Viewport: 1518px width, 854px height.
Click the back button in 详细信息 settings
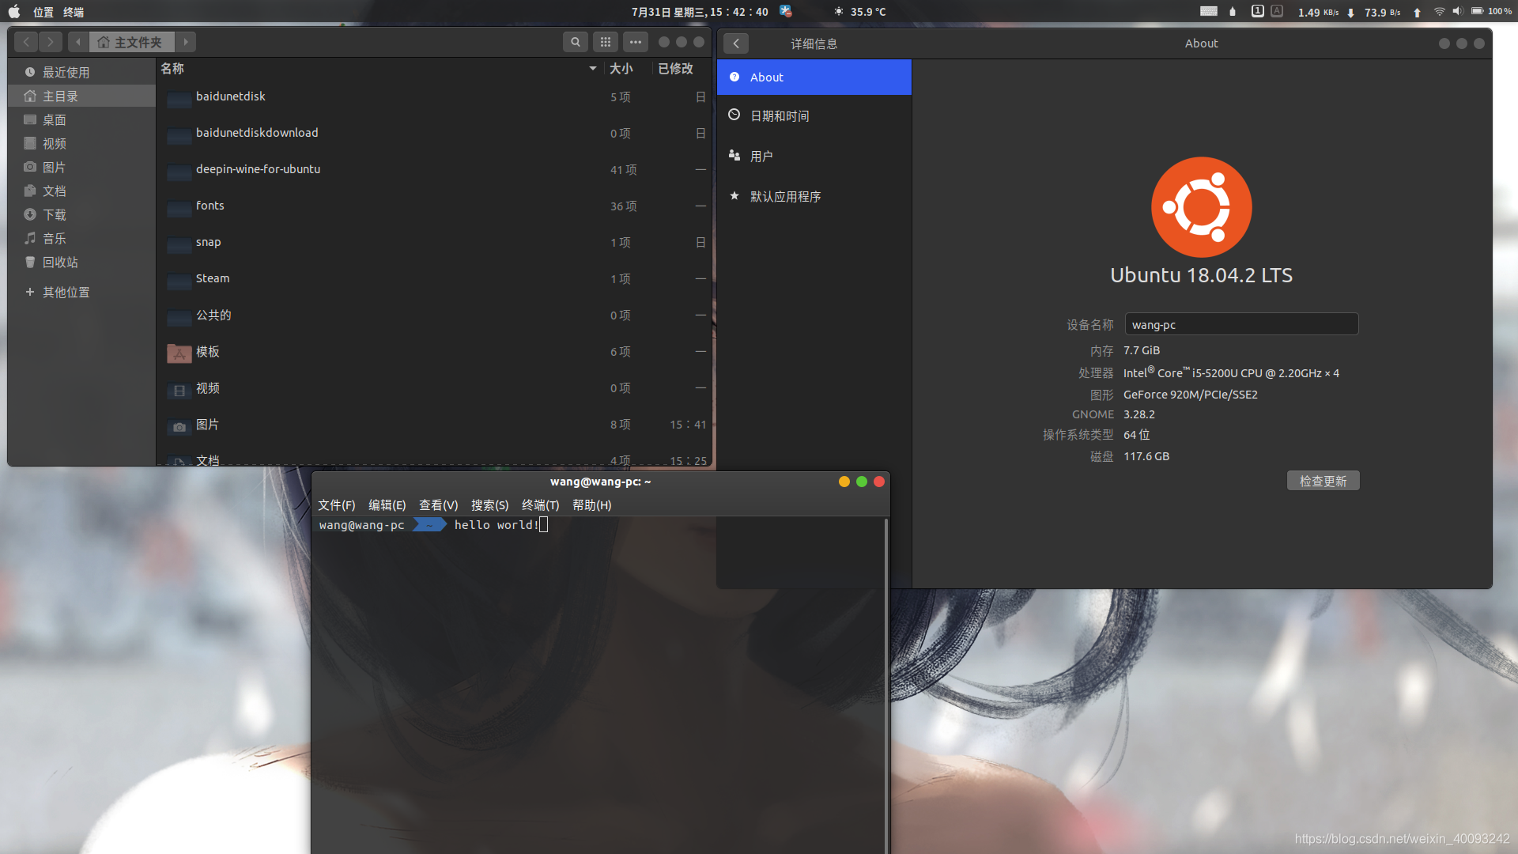click(x=736, y=43)
